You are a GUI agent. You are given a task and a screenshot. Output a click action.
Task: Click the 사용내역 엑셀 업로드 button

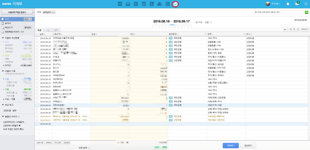(x=17, y=12)
